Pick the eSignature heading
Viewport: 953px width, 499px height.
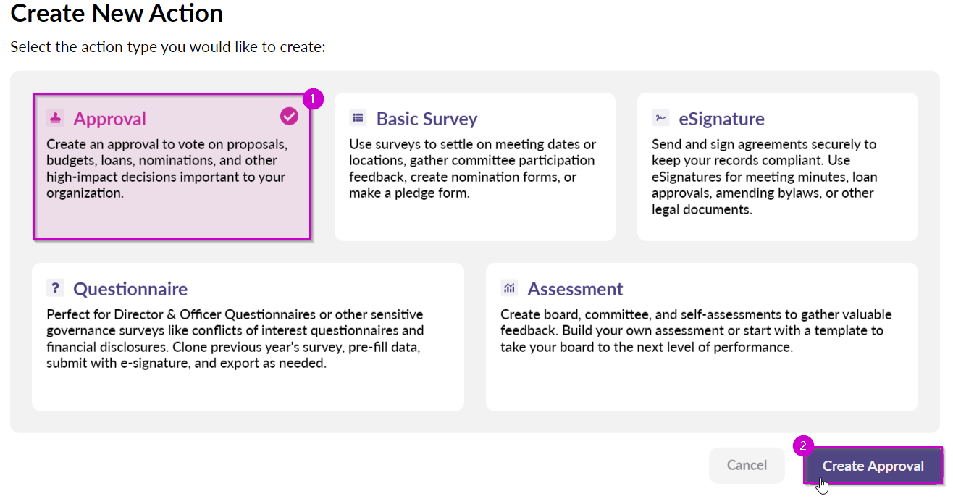click(x=721, y=119)
